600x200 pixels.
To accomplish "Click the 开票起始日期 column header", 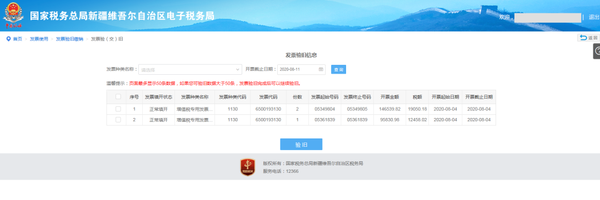I will coord(446,97).
